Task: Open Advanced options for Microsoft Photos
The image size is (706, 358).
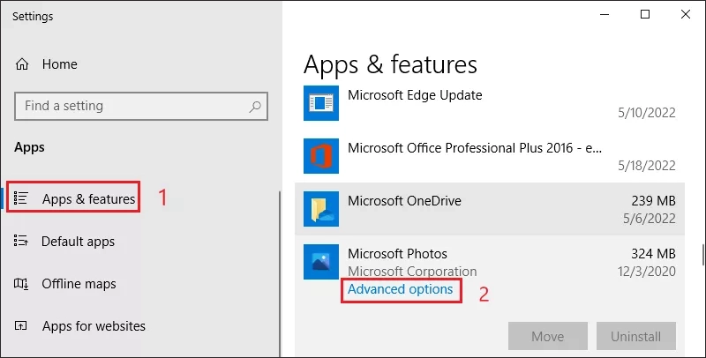Action: tap(400, 289)
